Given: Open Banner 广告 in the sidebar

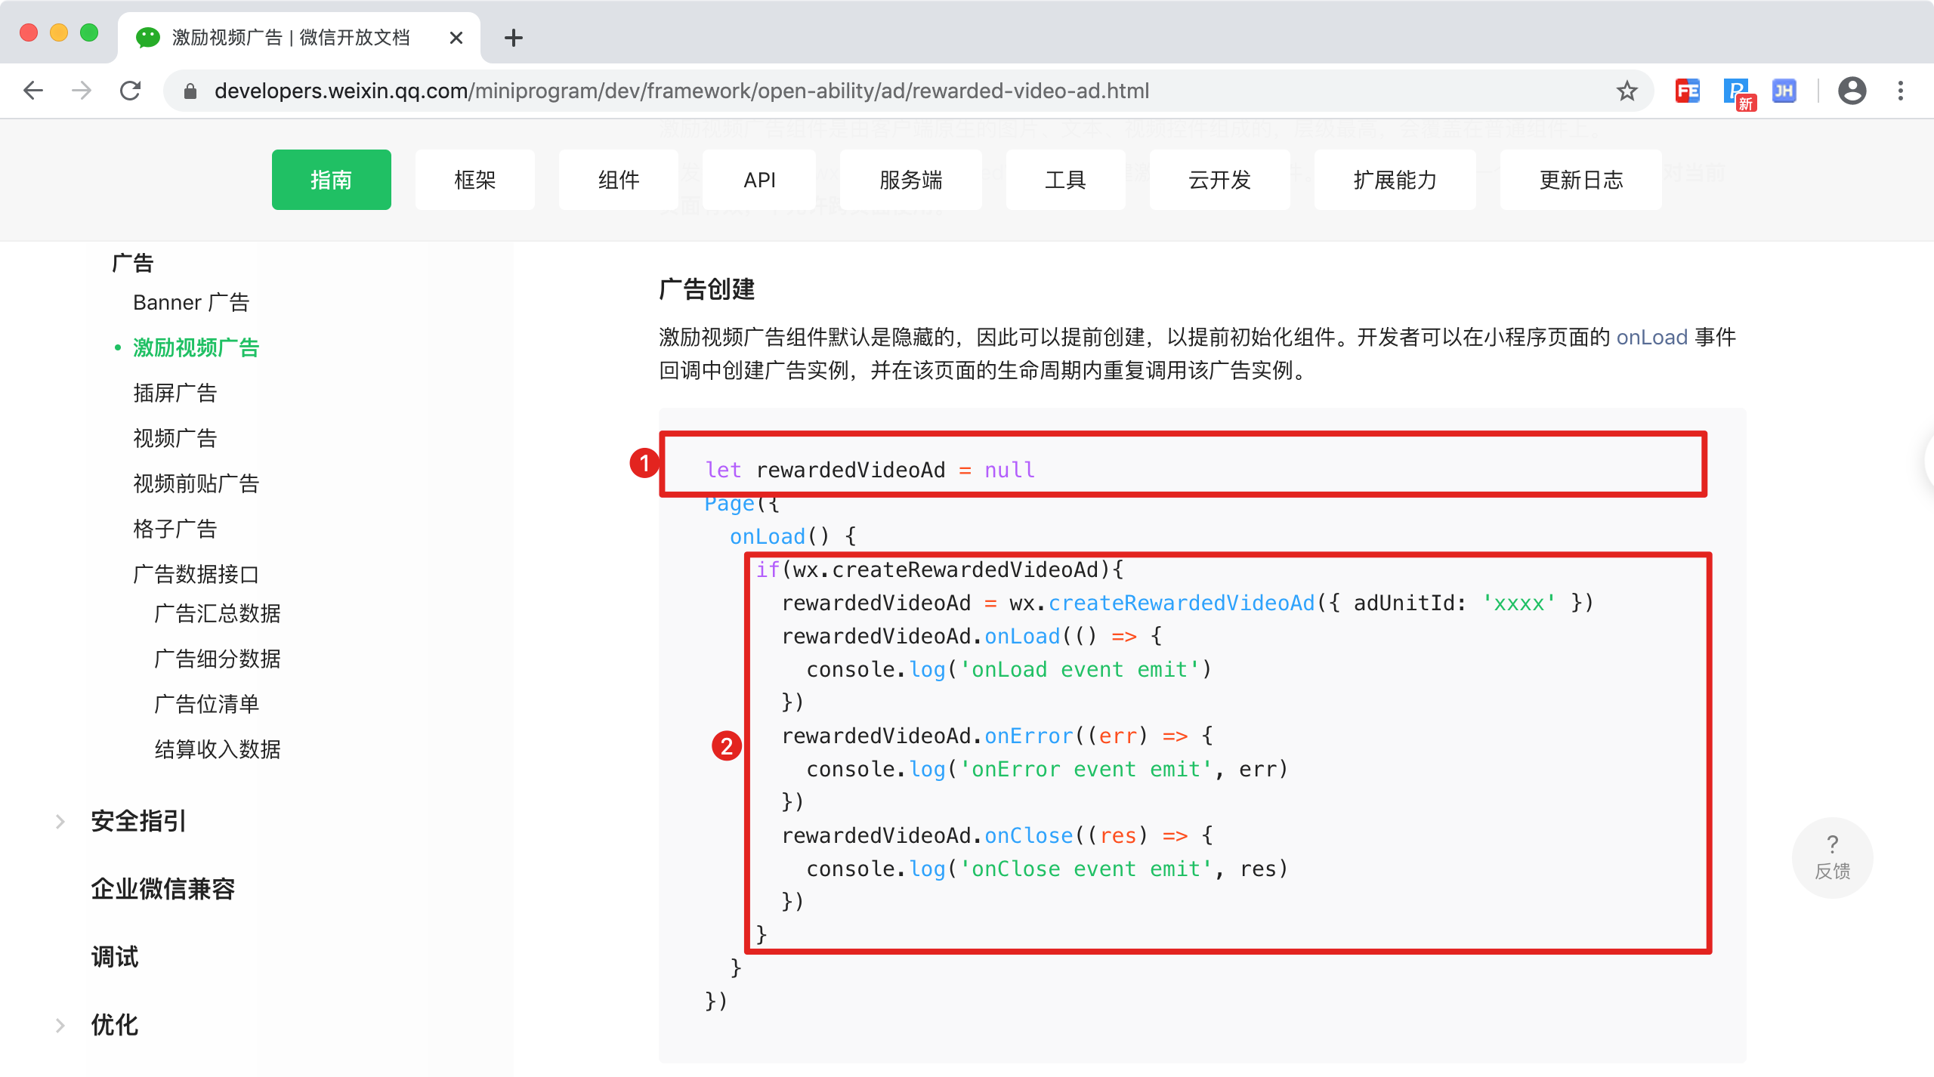Looking at the screenshot, I should [x=191, y=302].
